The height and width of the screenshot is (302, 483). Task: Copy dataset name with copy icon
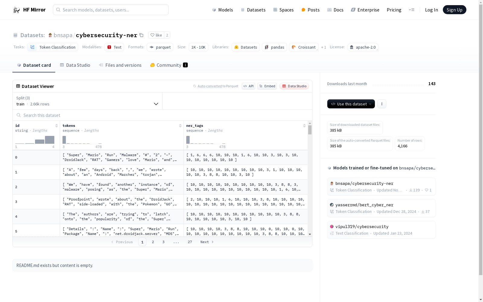pos(141,35)
